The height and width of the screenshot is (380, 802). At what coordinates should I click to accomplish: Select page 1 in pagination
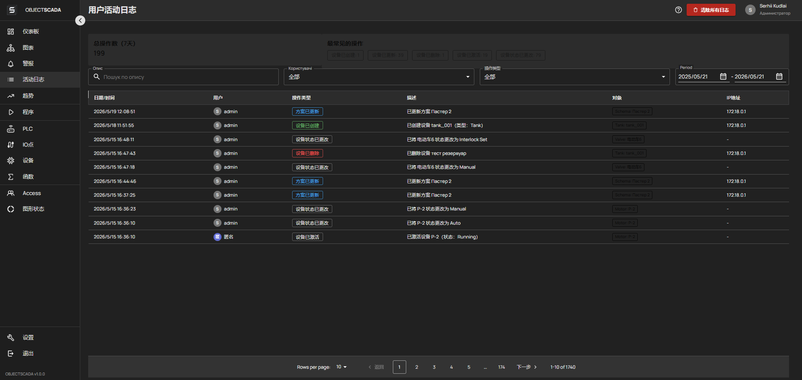tap(400, 367)
